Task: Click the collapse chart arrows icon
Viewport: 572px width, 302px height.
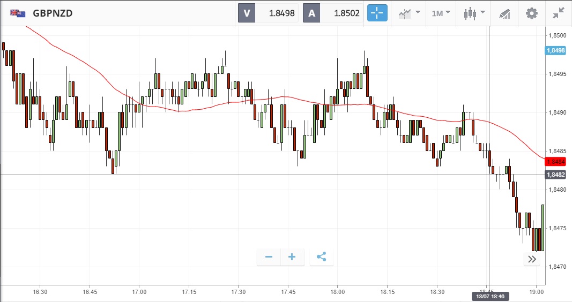Action: (559, 13)
